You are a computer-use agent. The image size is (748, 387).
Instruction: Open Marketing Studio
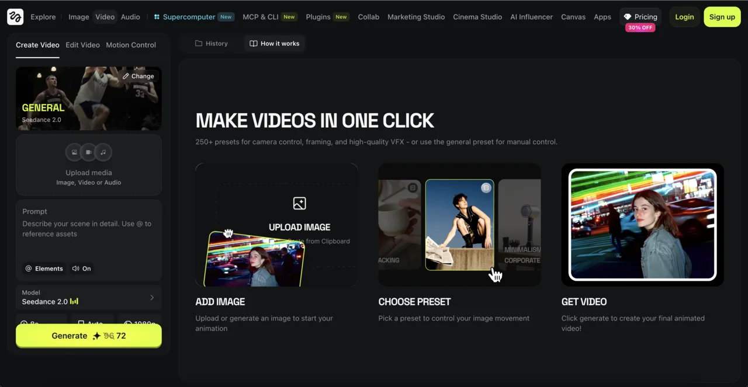point(416,17)
